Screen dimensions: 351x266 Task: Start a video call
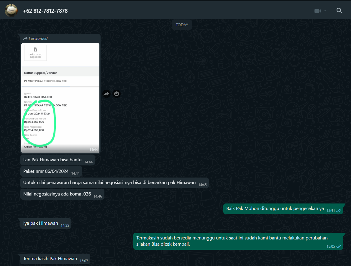click(318, 11)
